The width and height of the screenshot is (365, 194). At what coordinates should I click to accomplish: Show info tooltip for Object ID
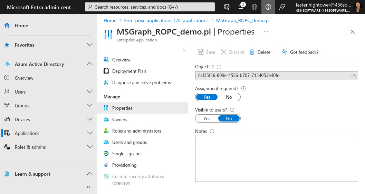(x=219, y=67)
